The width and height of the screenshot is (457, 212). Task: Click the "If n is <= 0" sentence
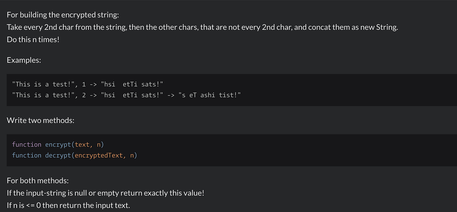coord(68,205)
